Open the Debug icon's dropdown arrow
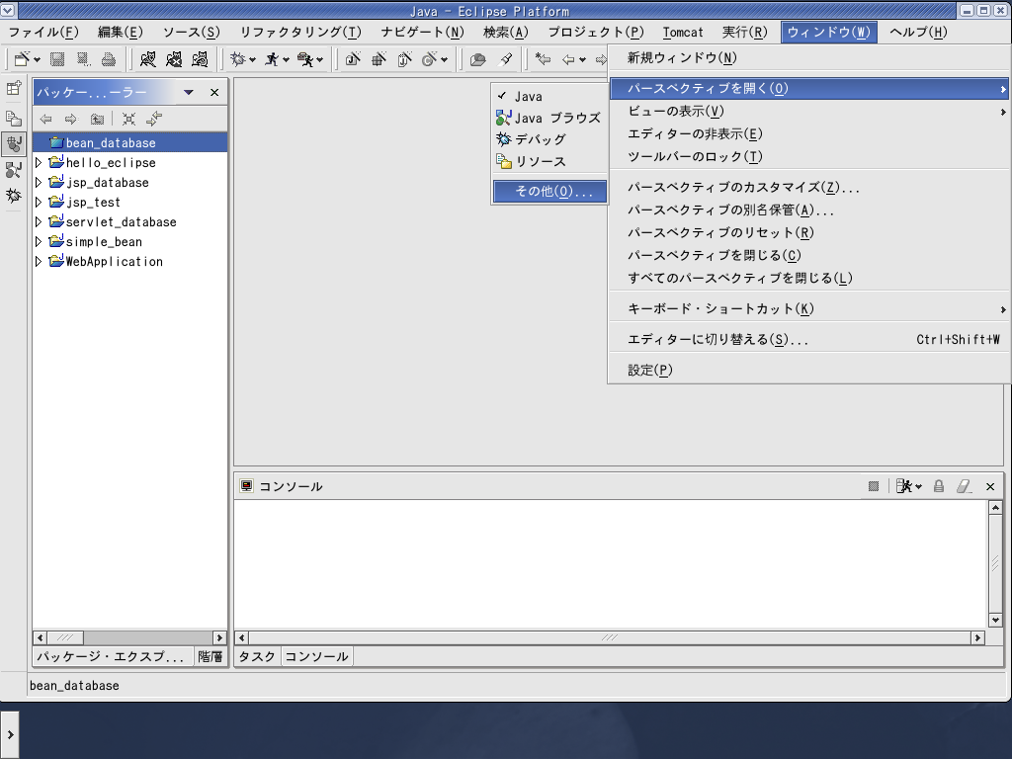This screenshot has width=1012, height=759. (252, 60)
